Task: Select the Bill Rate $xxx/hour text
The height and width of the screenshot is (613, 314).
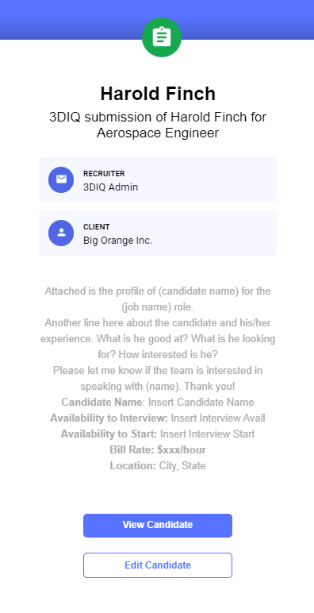Action: [158, 450]
